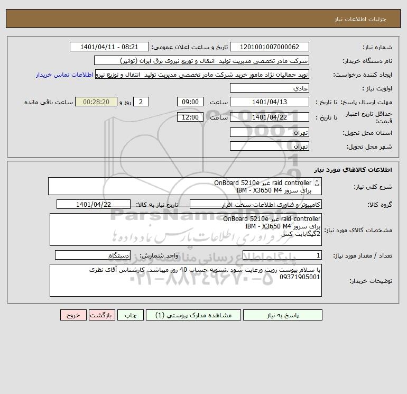Viewport: 407px width, 394px height.
Task: Click the remaining days field showing 2
Action: (x=141, y=102)
